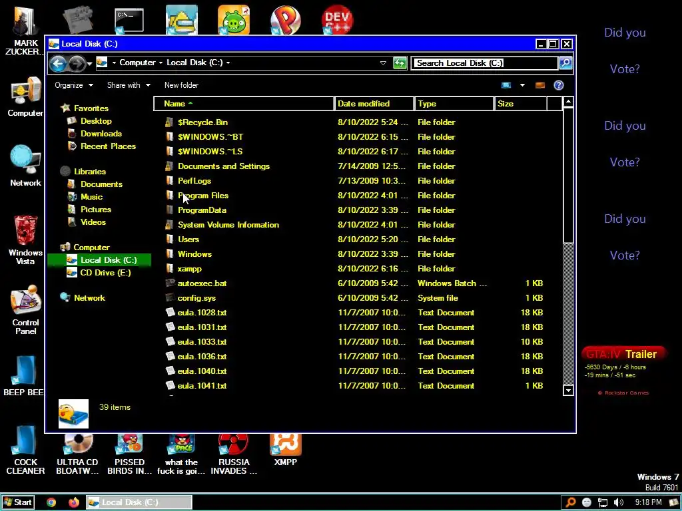Screen dimensions: 682x511
Task: Launch the XMPP desktop shortcut
Action: pos(285,449)
